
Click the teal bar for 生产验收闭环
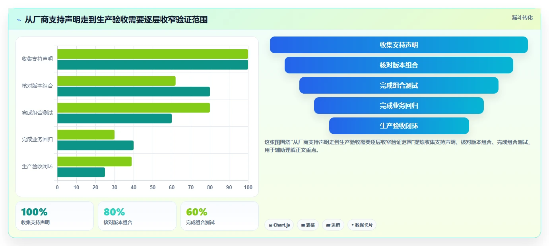81,172
